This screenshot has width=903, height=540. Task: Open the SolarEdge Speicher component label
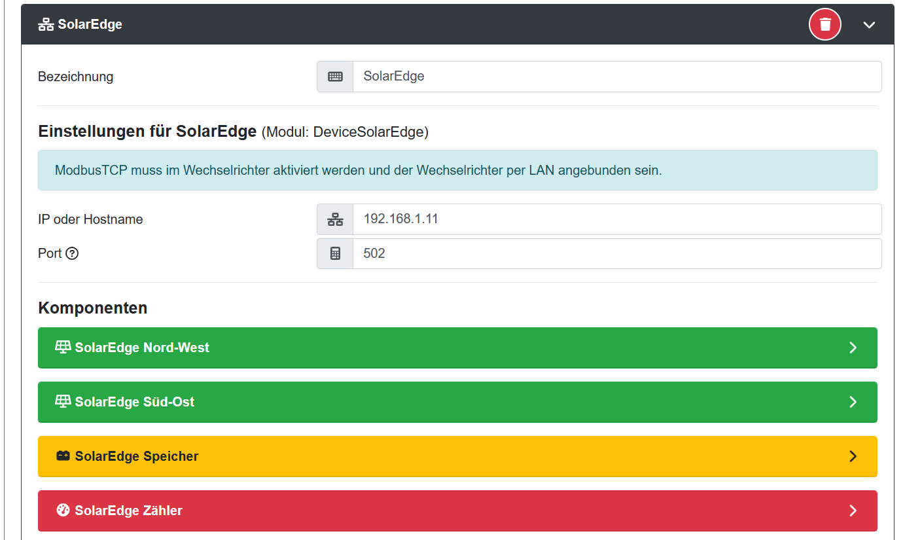(x=137, y=456)
